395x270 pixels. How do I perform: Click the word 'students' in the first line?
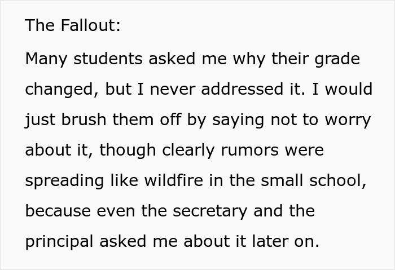pyautogui.click(x=107, y=59)
